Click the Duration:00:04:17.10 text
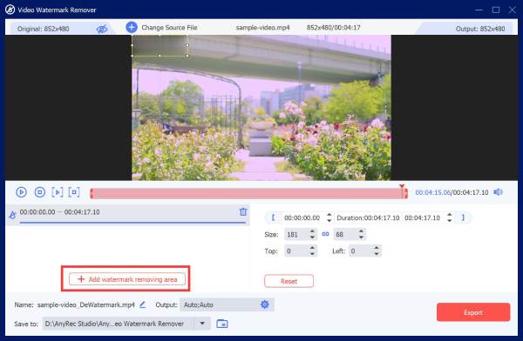 368,217
